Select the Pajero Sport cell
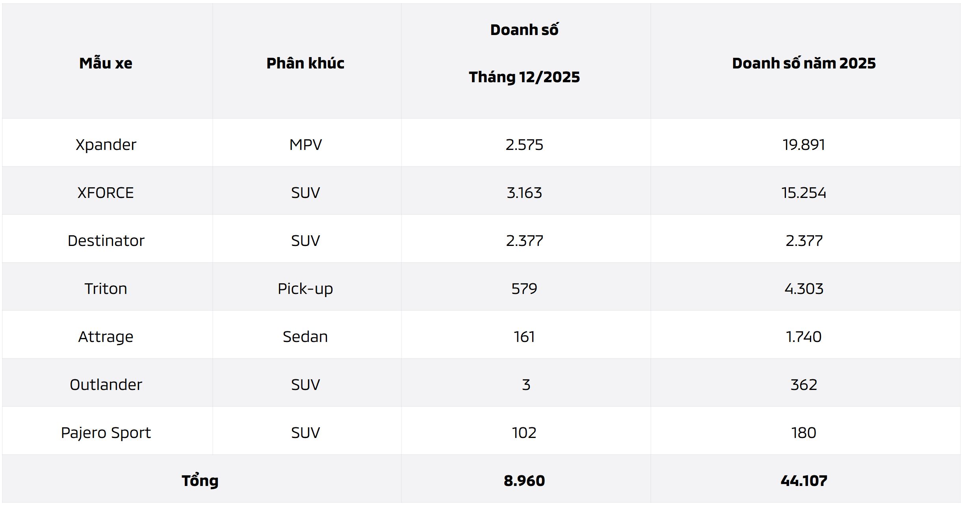This screenshot has height=508, width=964. point(106,432)
